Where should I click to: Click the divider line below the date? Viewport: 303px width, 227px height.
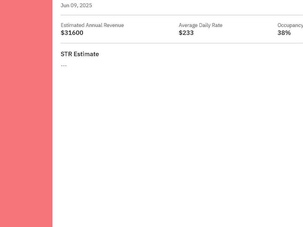pyautogui.click(x=181, y=15)
